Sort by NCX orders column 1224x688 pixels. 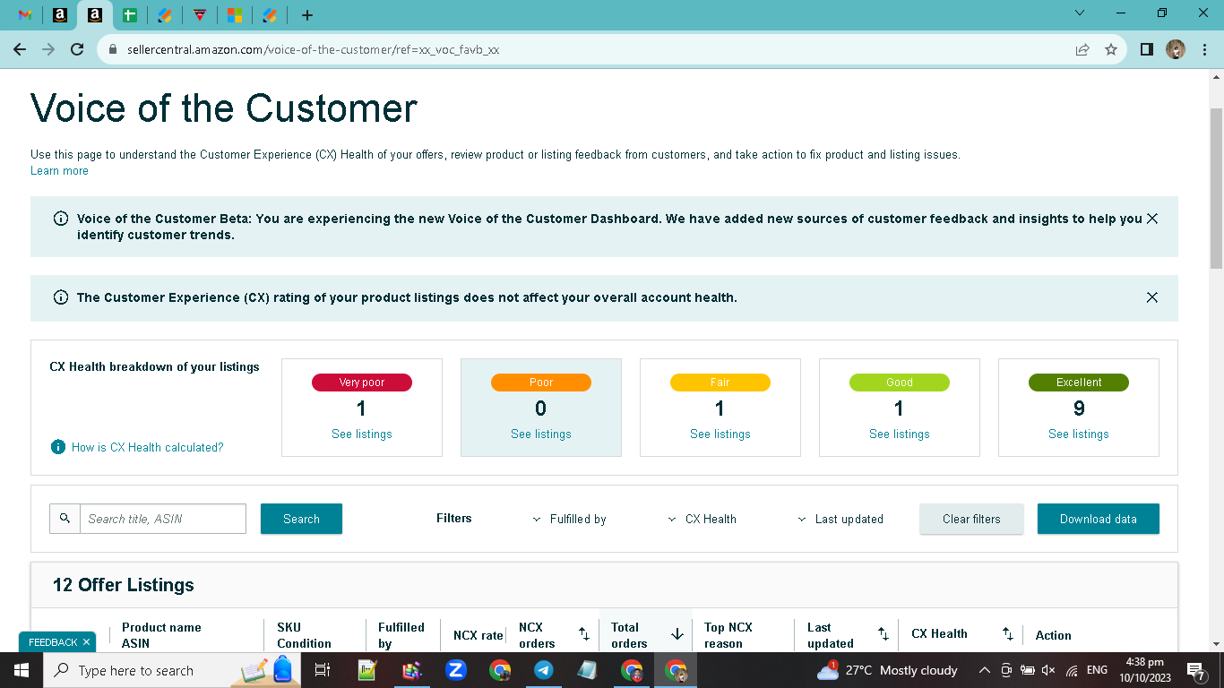[x=584, y=634]
